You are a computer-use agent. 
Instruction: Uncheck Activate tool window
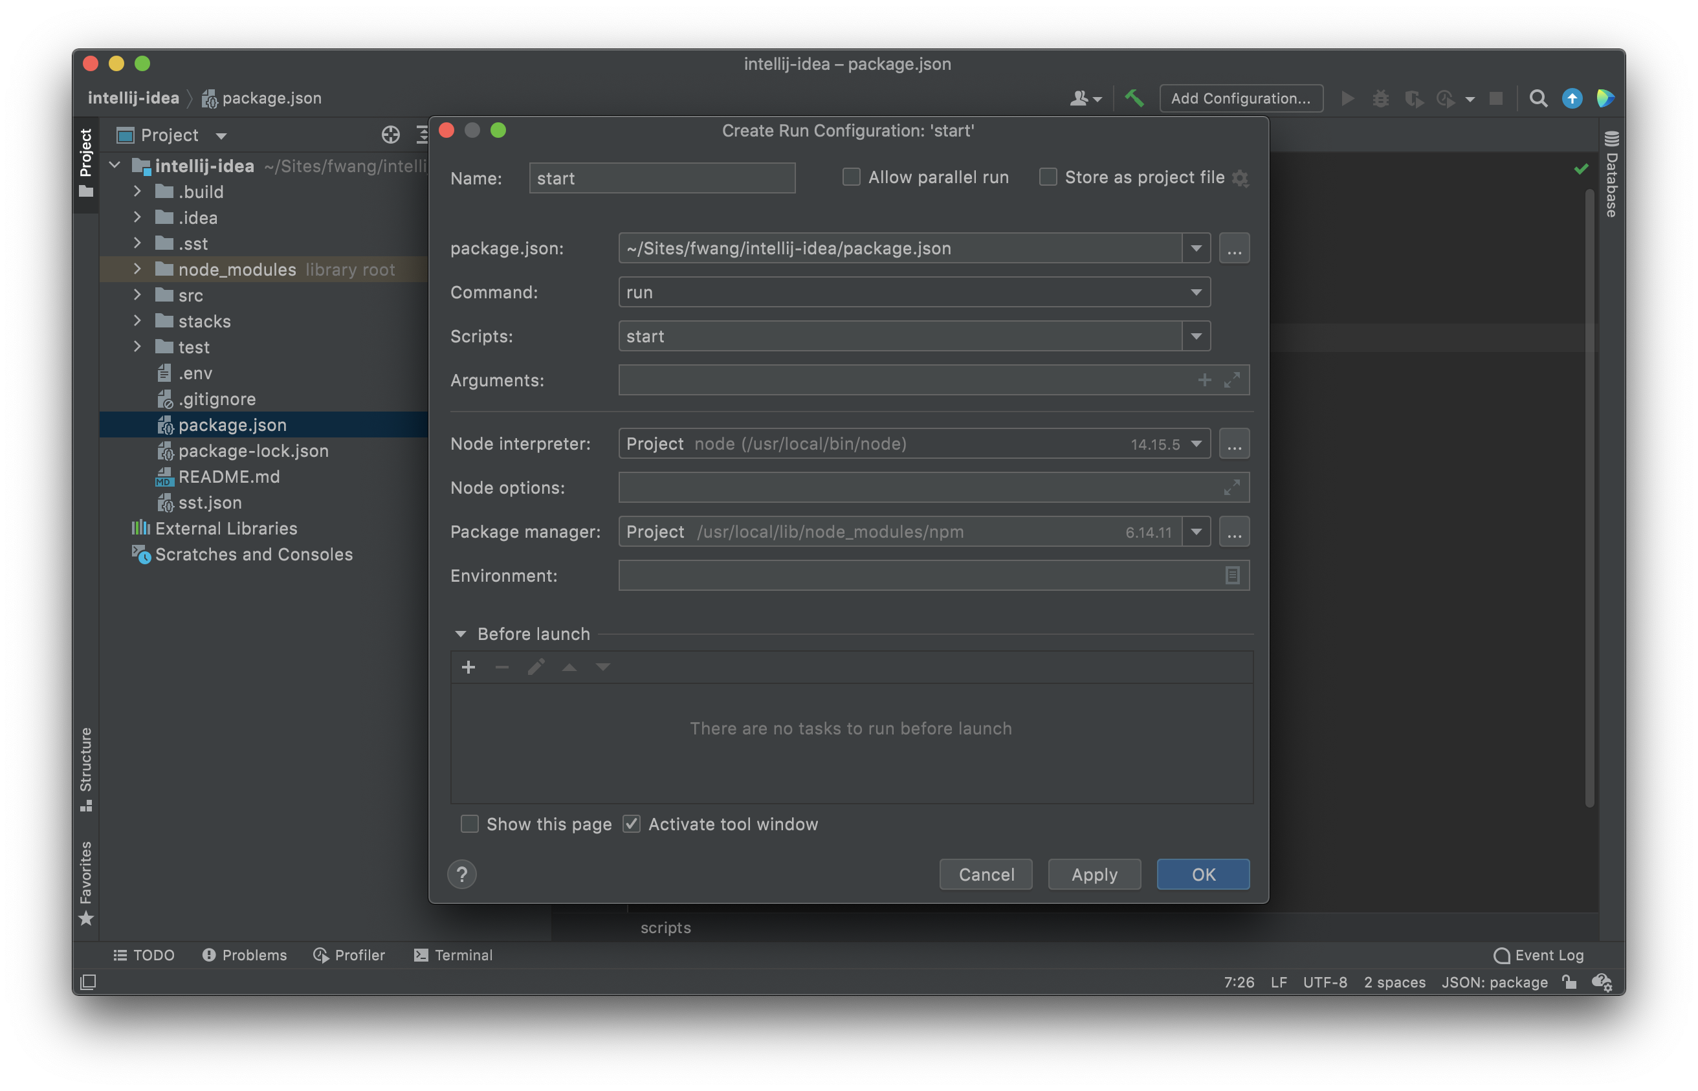click(x=630, y=824)
